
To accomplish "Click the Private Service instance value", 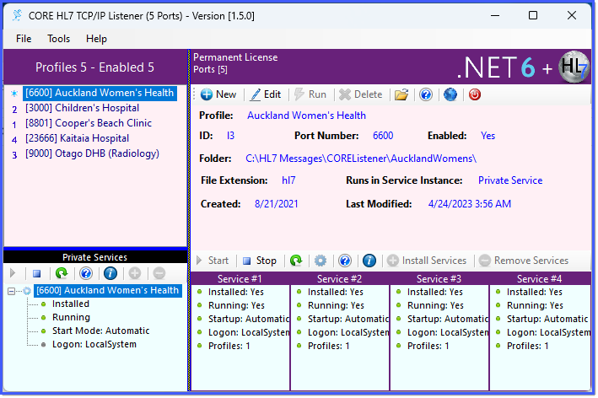I will [510, 180].
